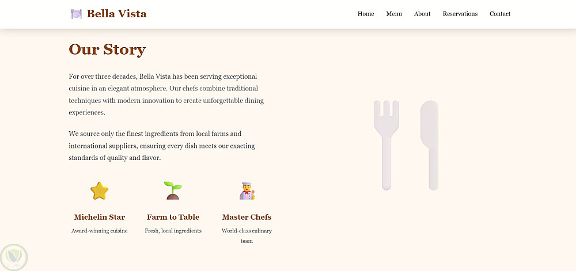Click the 'Award-winning cuisine' caption

(100, 231)
